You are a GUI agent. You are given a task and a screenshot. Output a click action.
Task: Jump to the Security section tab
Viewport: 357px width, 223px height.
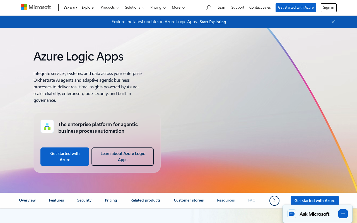tap(84, 200)
